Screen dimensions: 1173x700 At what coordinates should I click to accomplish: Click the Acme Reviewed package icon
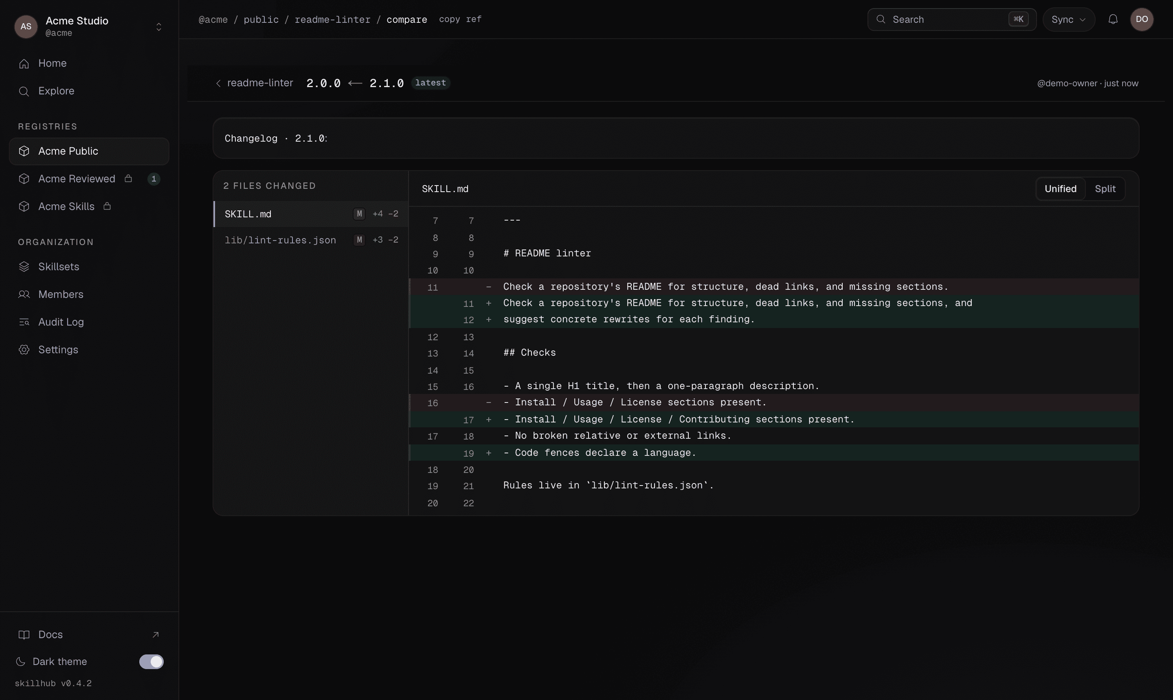tap(24, 179)
